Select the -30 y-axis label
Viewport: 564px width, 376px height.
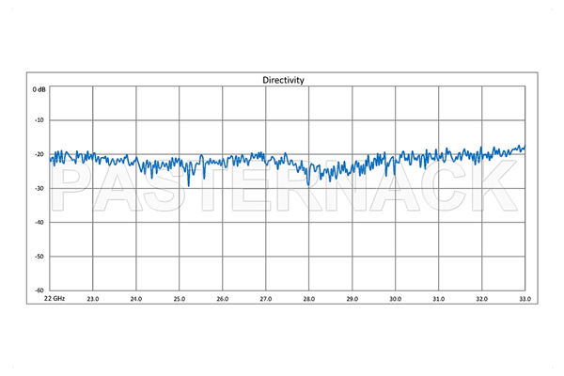point(39,188)
